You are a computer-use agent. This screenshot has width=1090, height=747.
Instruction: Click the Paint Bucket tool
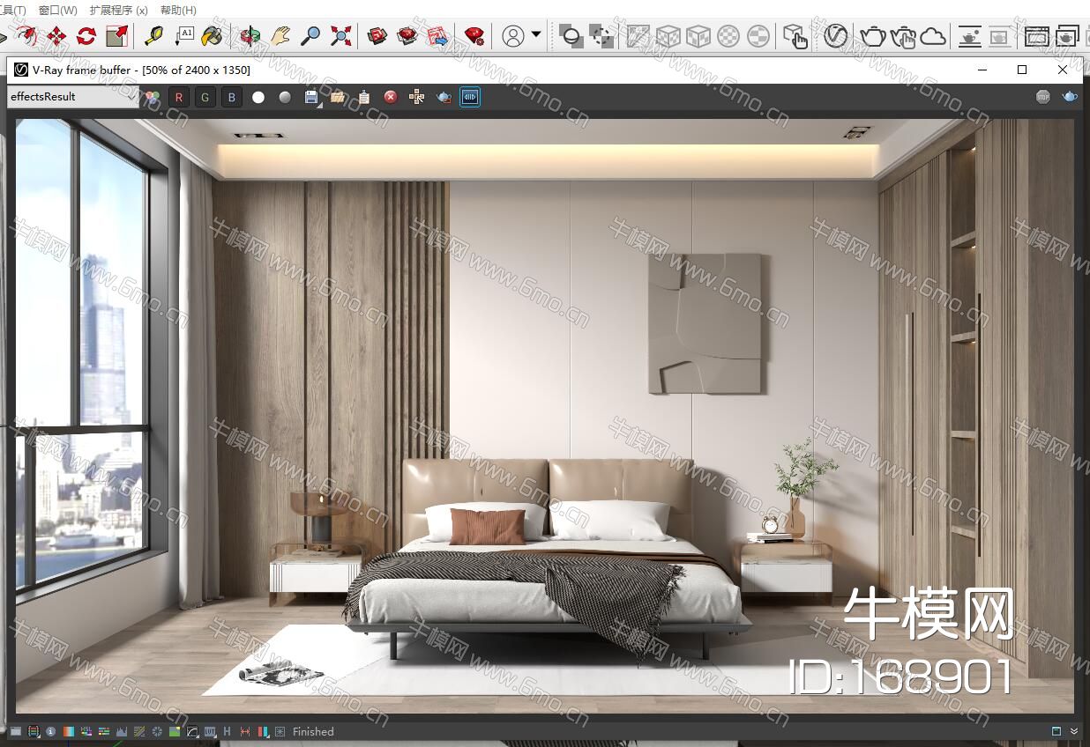[212, 36]
